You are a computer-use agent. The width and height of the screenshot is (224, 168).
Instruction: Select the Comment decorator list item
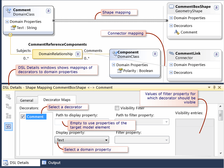pos(36,117)
